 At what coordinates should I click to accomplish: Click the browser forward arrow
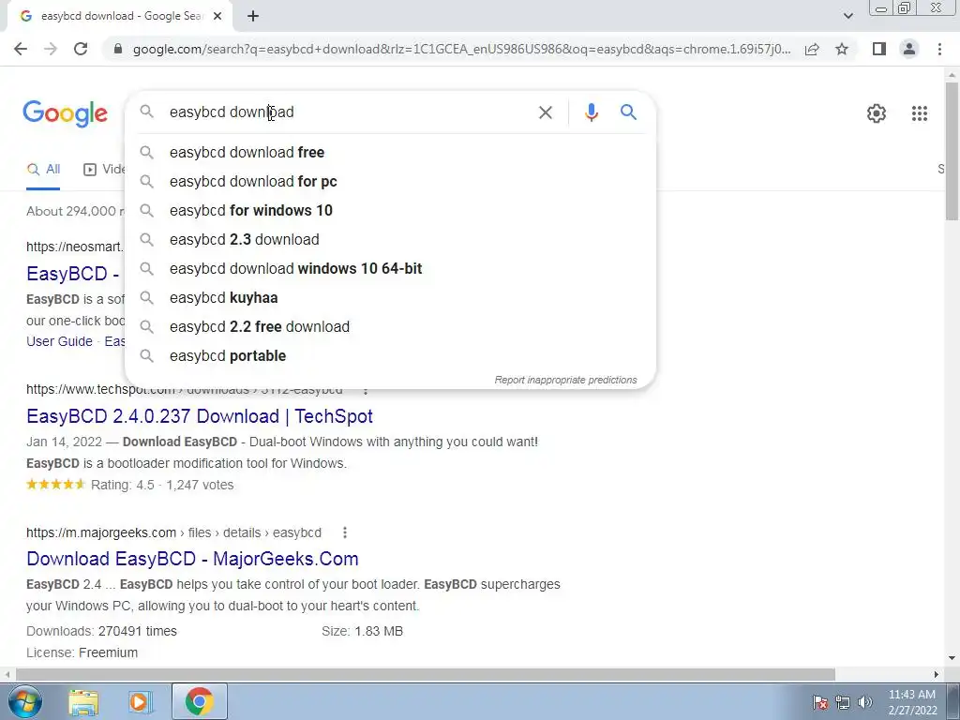[51, 49]
